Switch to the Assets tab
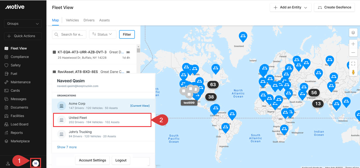 (104, 20)
